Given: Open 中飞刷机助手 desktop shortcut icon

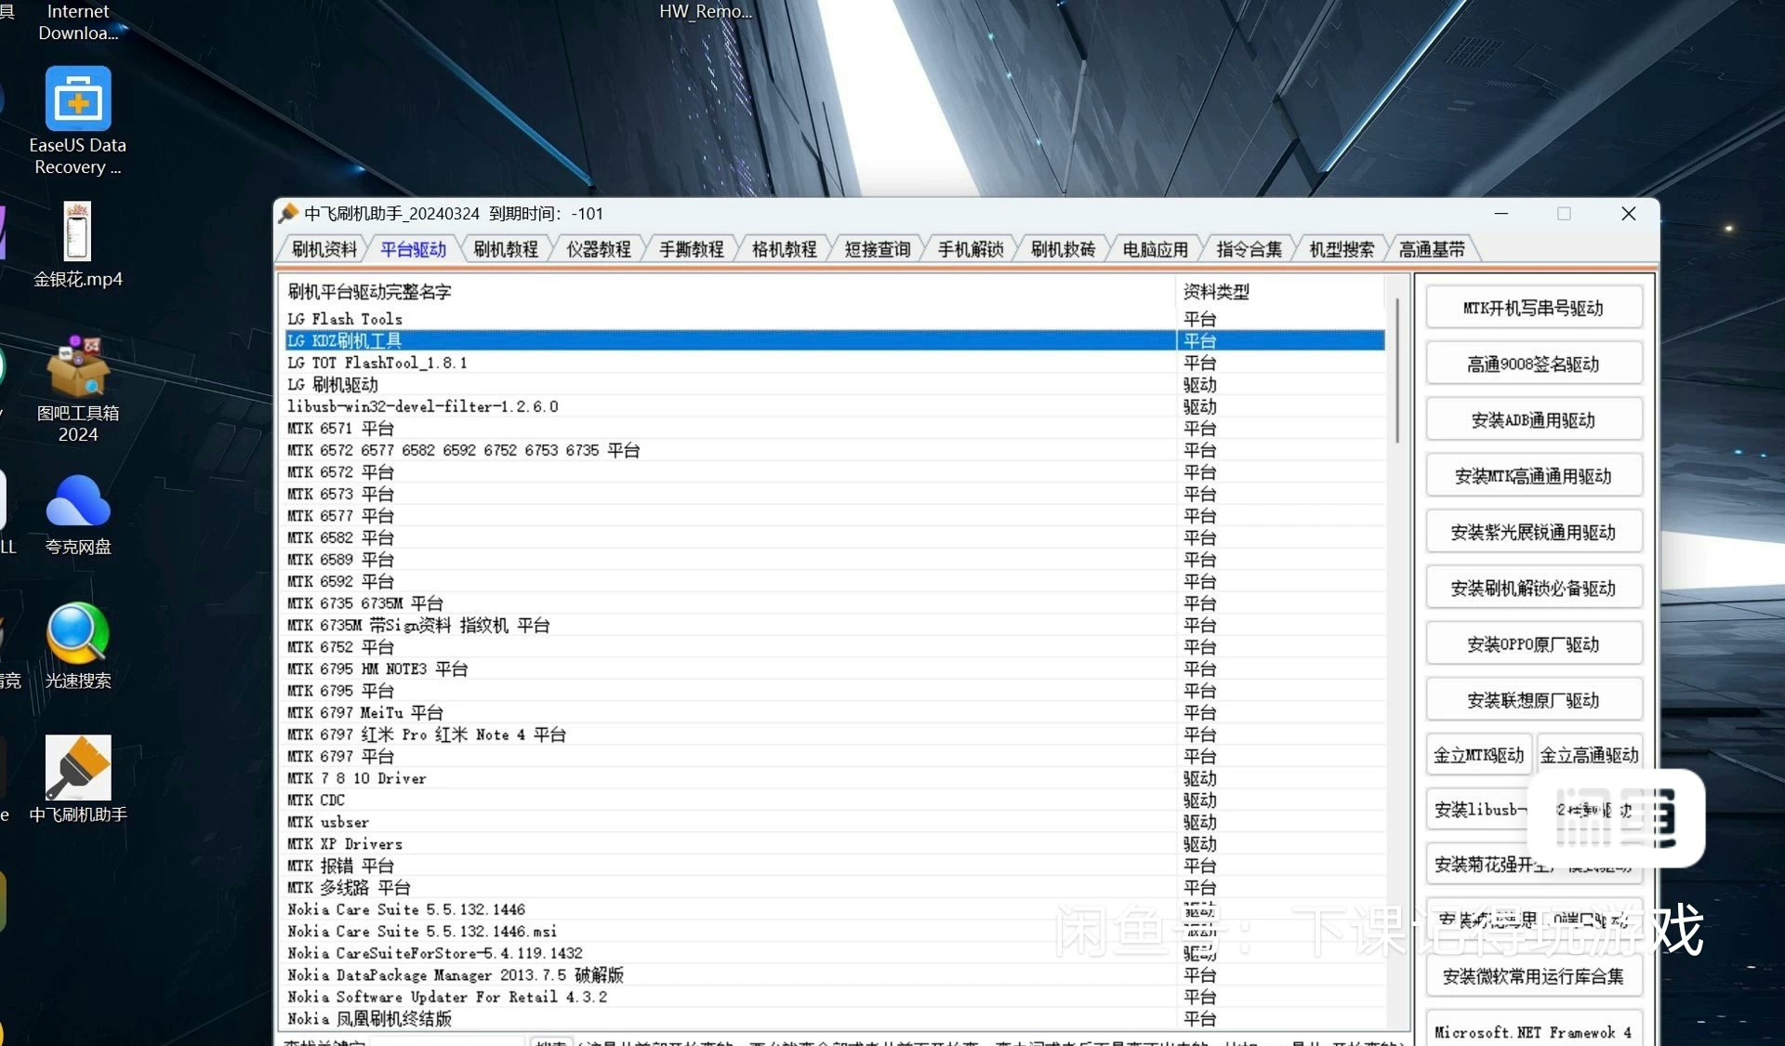Looking at the screenshot, I should pyautogui.click(x=77, y=769).
